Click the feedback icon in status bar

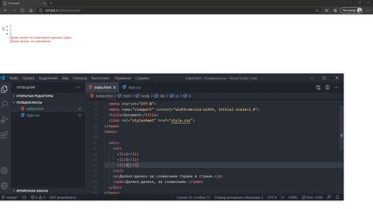[x=329, y=197]
